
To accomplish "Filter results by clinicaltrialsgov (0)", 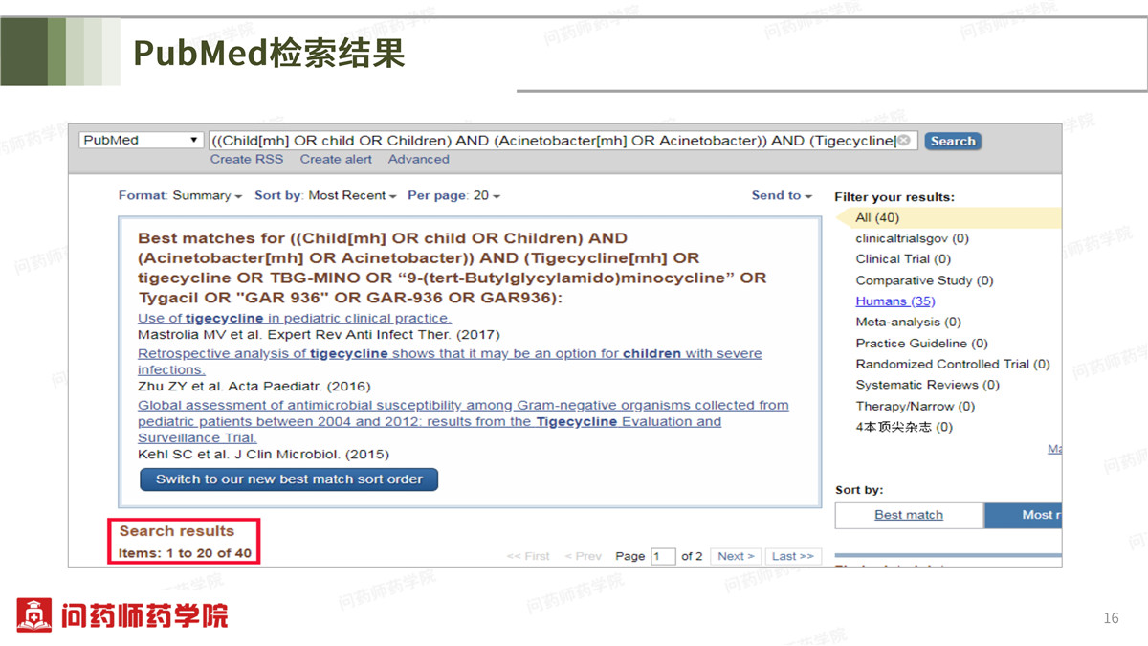I will [x=912, y=238].
